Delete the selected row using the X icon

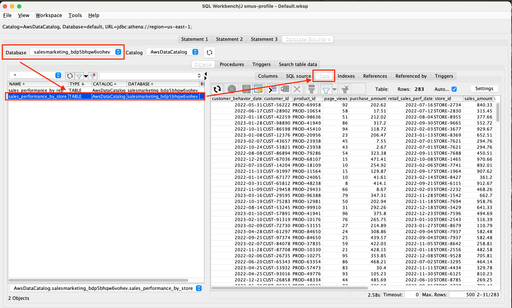click(298, 89)
